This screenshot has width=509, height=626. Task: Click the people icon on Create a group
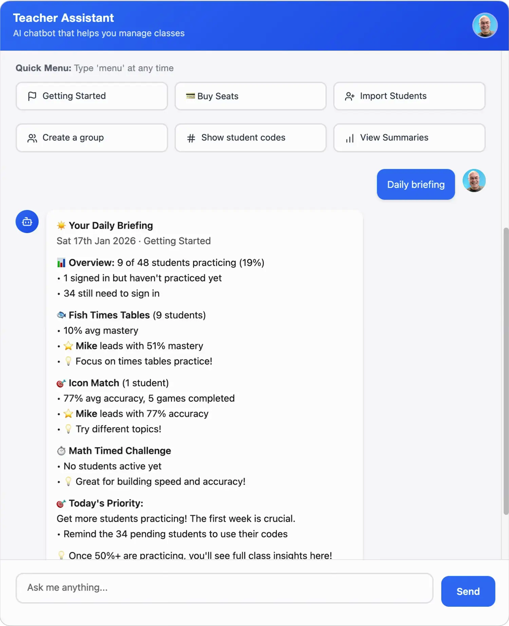click(x=32, y=138)
